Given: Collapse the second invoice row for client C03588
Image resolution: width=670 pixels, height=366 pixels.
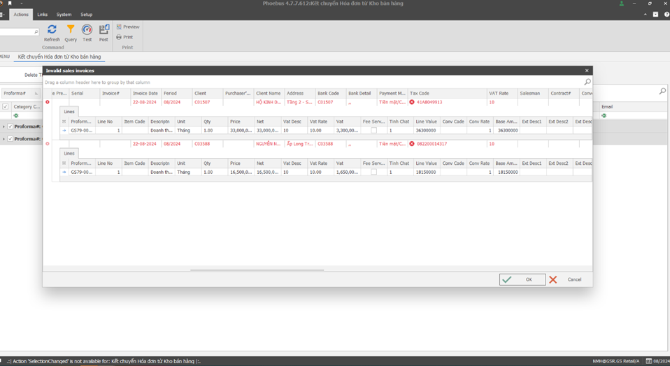Looking at the screenshot, I should pyautogui.click(x=48, y=144).
